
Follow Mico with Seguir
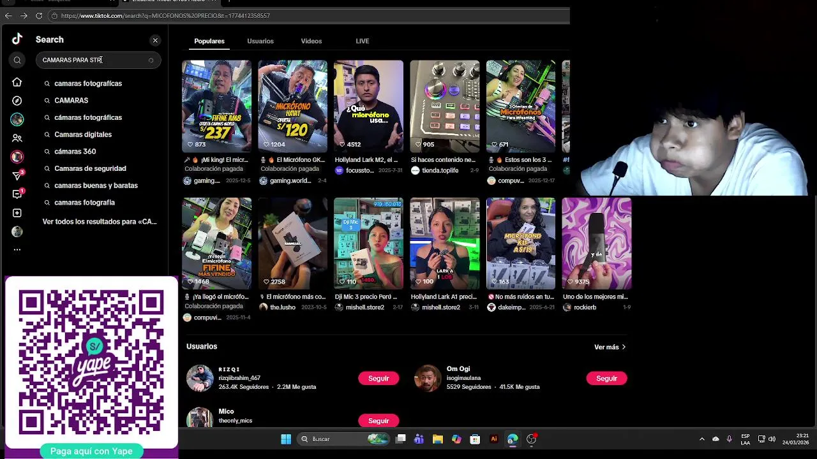[379, 421]
